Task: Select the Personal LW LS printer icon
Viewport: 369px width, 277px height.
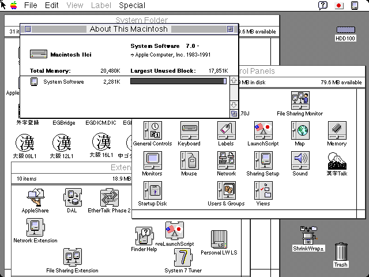Action: pyautogui.click(x=219, y=239)
